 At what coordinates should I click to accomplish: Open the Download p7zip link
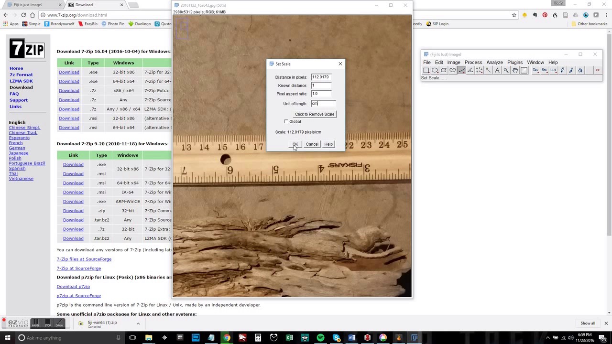(x=73, y=286)
